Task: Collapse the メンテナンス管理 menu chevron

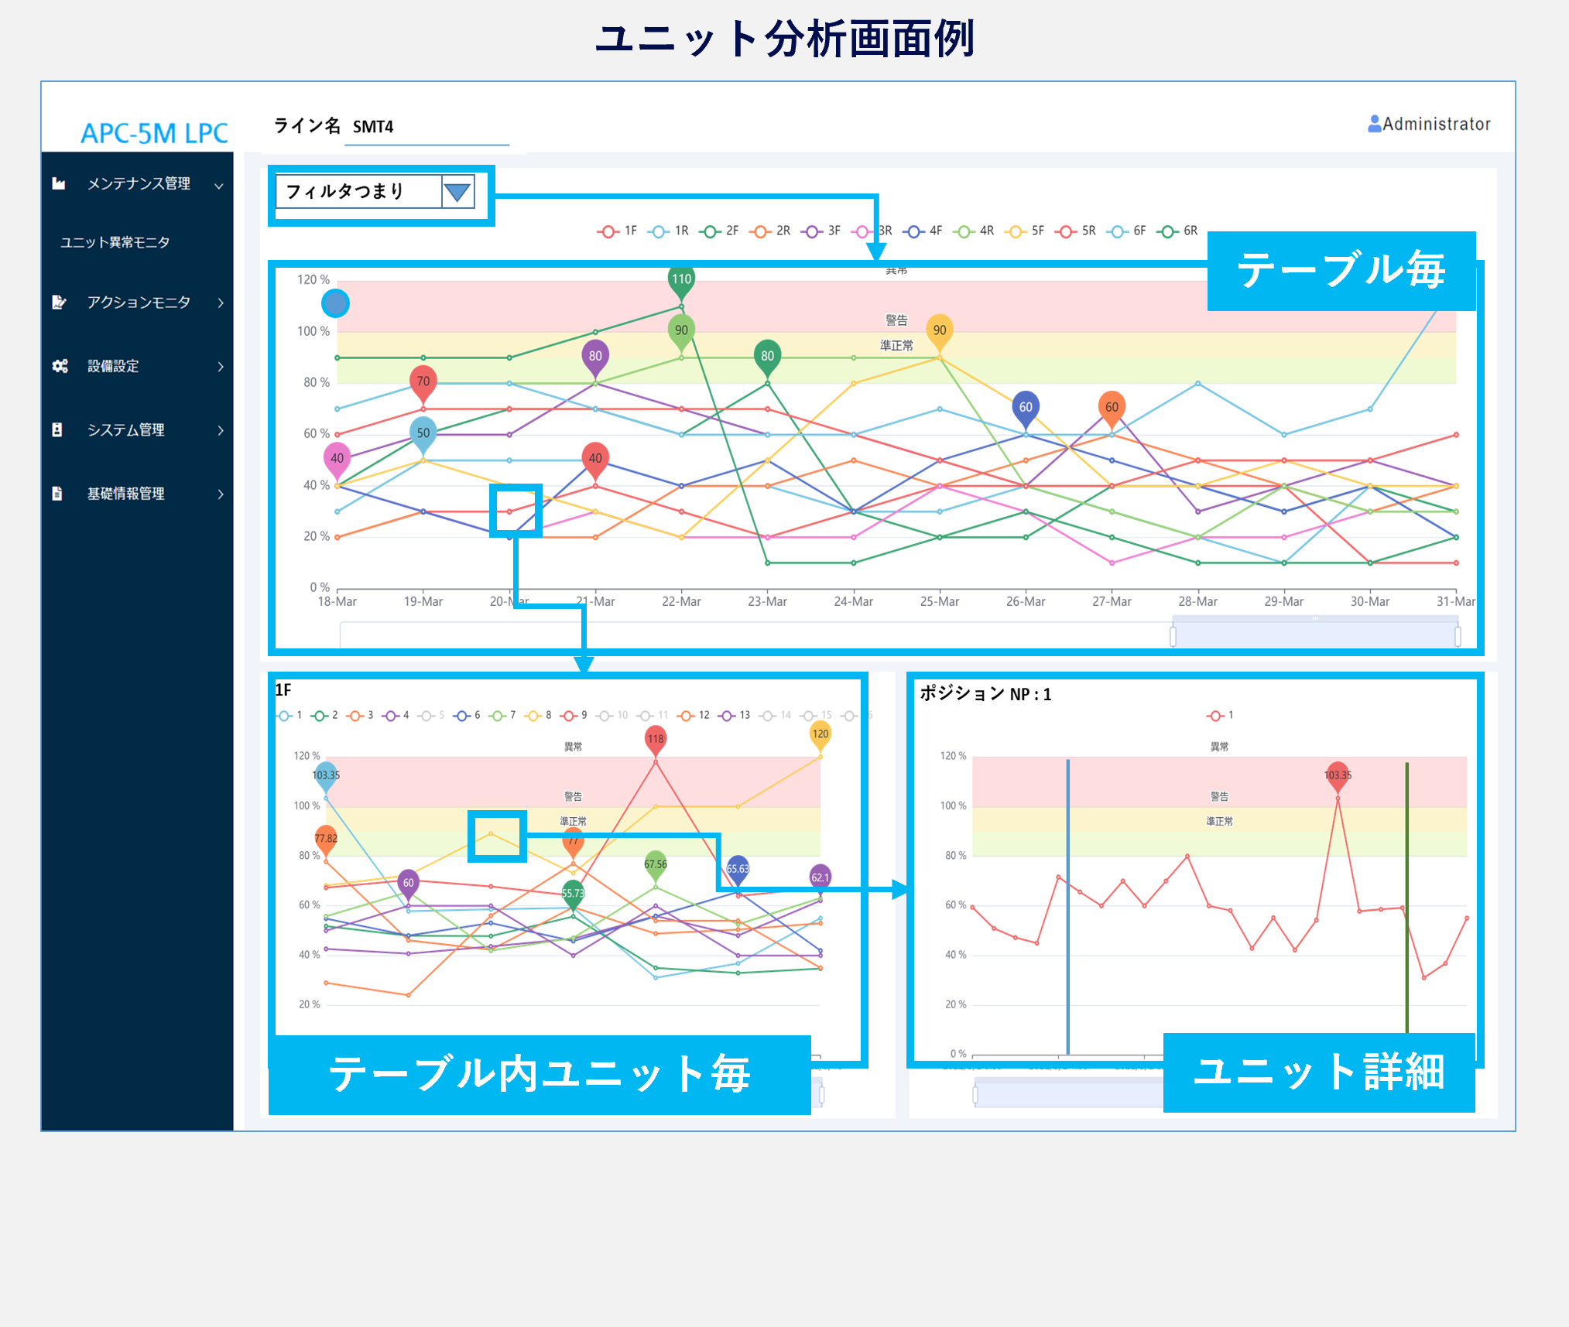Action: tap(219, 185)
